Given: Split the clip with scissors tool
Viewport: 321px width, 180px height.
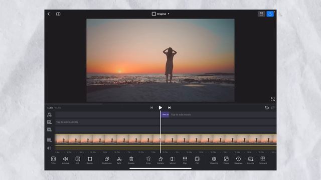Looking at the screenshot, I should [x=119, y=160].
